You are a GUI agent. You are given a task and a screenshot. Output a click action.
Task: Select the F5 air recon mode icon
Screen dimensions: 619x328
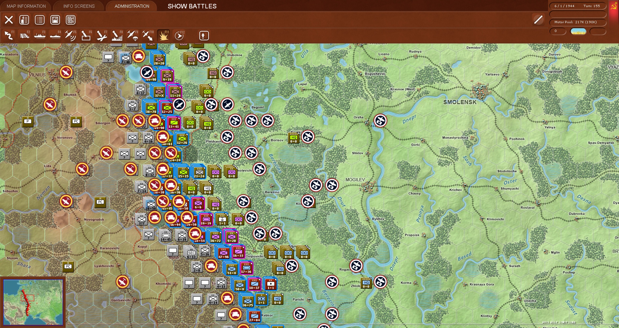[x=71, y=35]
